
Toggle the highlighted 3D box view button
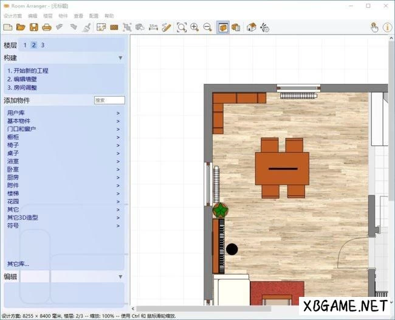[222, 27]
